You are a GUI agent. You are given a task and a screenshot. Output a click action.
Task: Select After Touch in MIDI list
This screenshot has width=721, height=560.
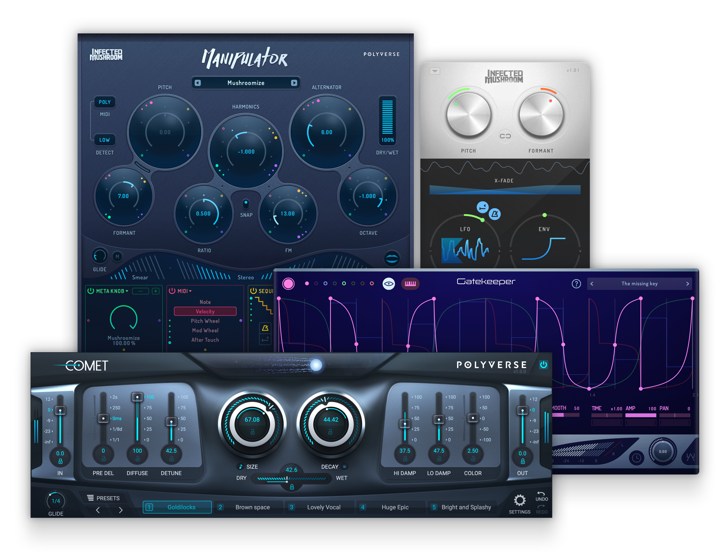205,340
